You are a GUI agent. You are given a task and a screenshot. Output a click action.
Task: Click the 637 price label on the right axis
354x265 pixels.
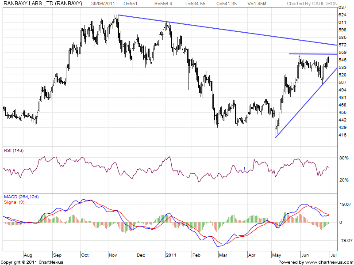[342, 8]
